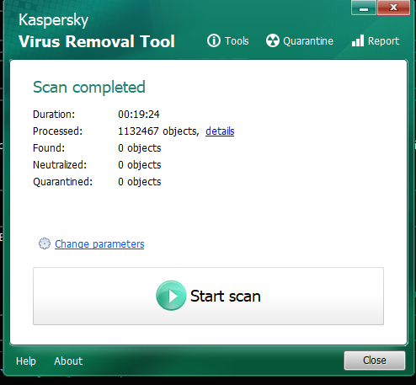Click the Processed label
Viewport: 416px width, 385px height.
pos(57,131)
